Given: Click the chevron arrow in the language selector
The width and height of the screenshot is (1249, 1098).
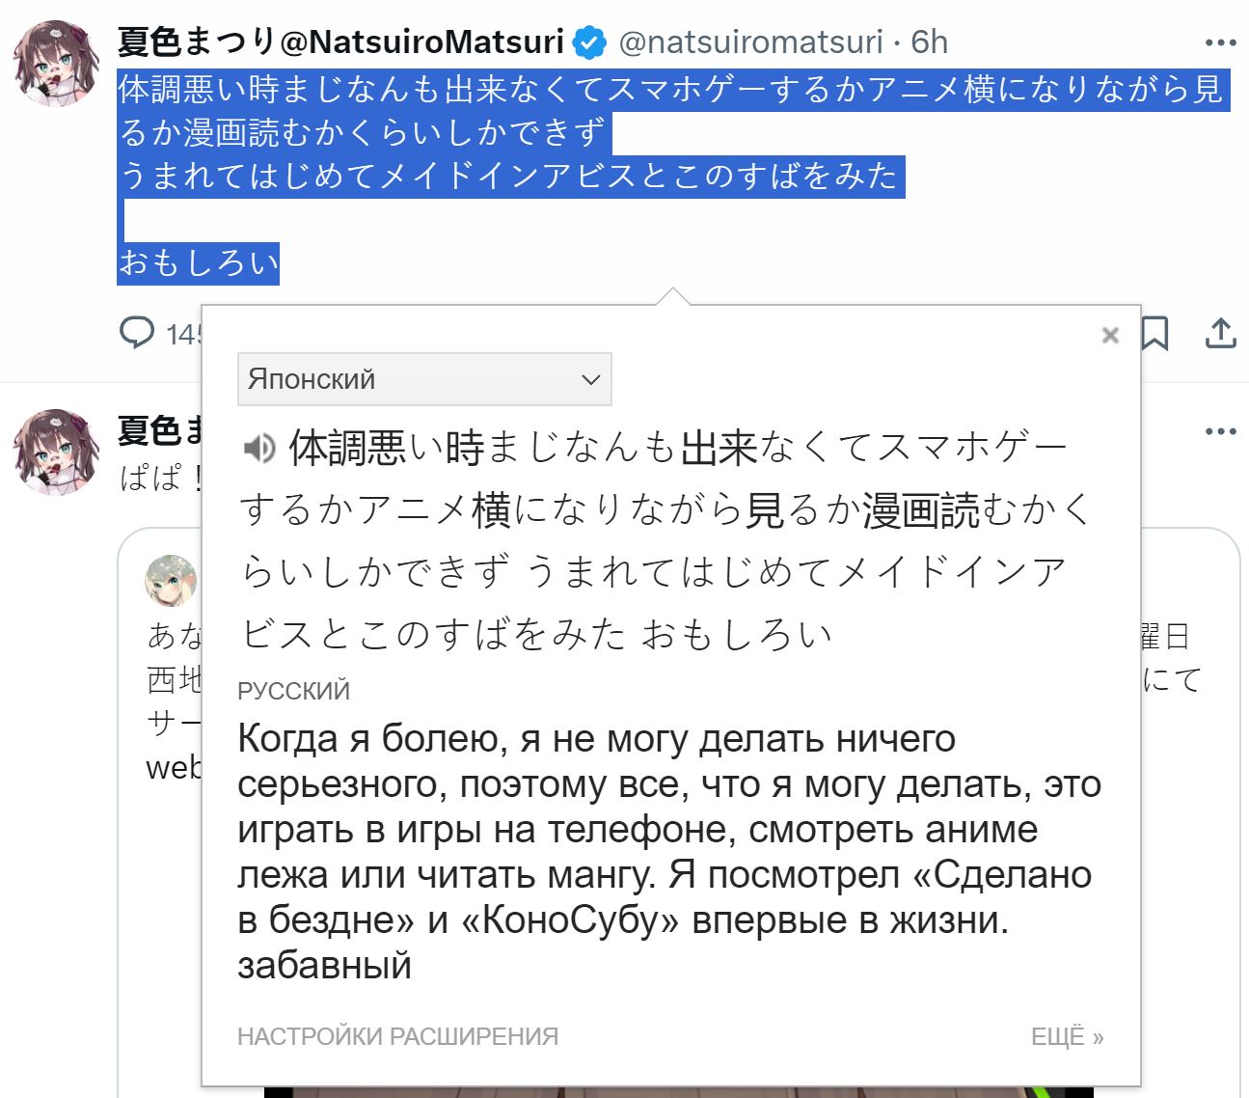Looking at the screenshot, I should 591,379.
